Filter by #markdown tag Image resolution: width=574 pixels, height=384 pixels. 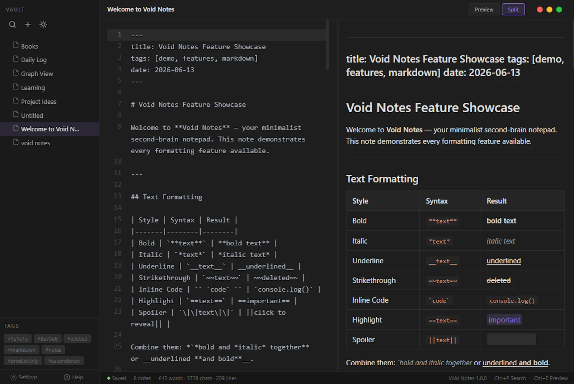tap(22, 350)
